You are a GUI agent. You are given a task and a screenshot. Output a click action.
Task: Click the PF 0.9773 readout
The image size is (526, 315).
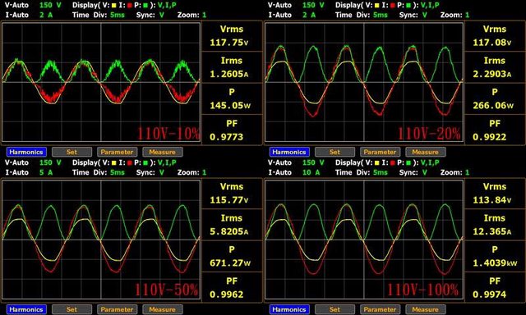232,130
